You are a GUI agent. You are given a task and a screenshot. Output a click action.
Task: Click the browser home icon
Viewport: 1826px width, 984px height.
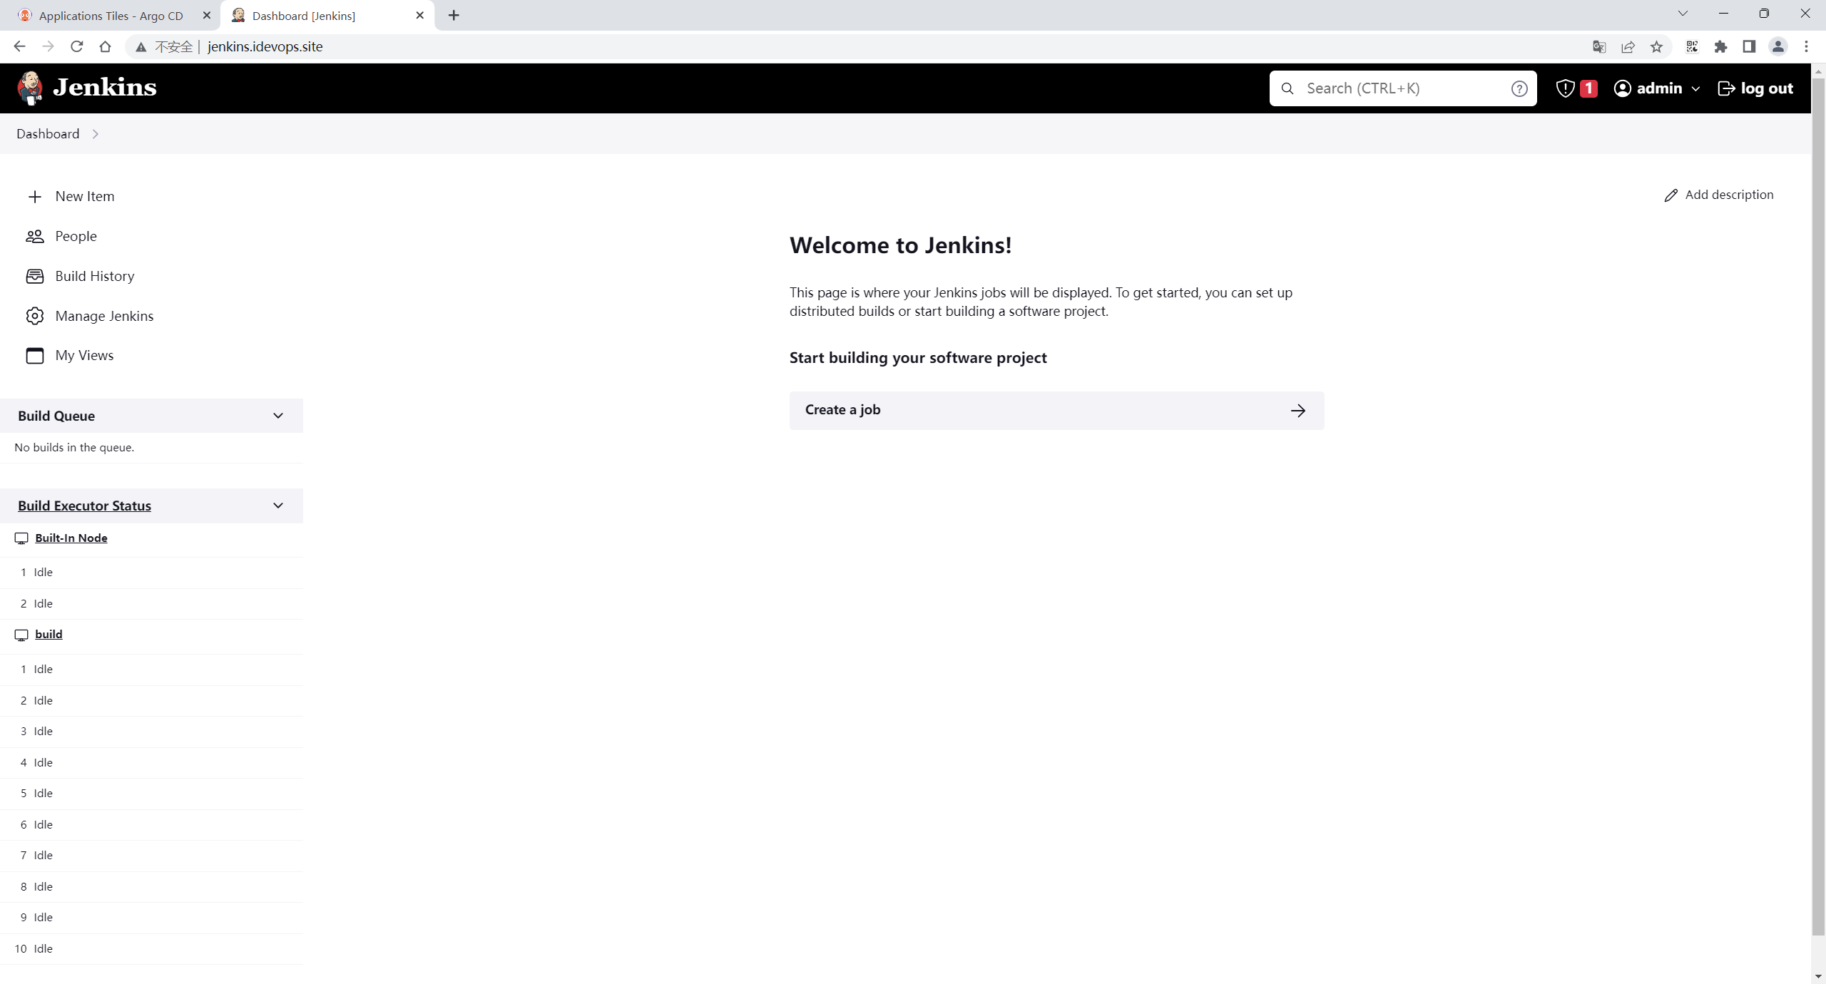[106, 46]
